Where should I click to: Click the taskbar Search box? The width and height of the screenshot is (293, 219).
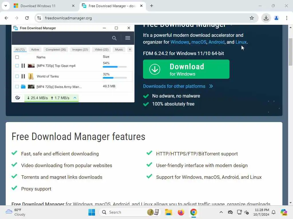pos(130,212)
